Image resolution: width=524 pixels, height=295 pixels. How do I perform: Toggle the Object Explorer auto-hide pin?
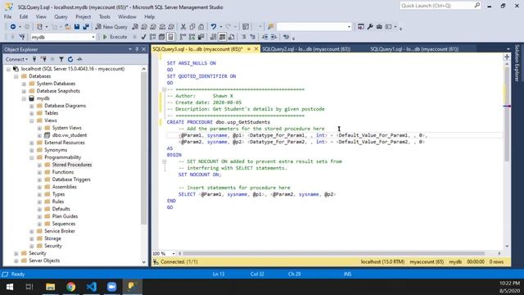pyautogui.click(x=137, y=49)
